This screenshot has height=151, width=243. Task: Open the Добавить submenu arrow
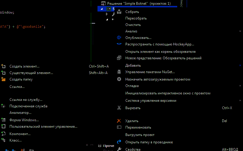click(240, 65)
